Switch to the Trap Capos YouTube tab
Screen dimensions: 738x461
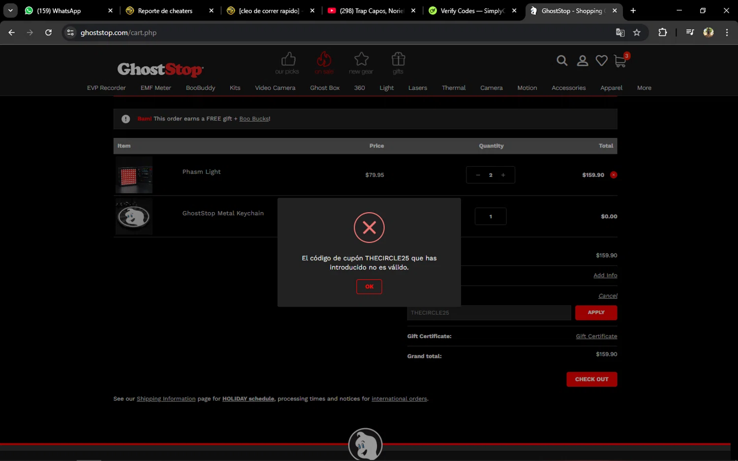point(371,10)
